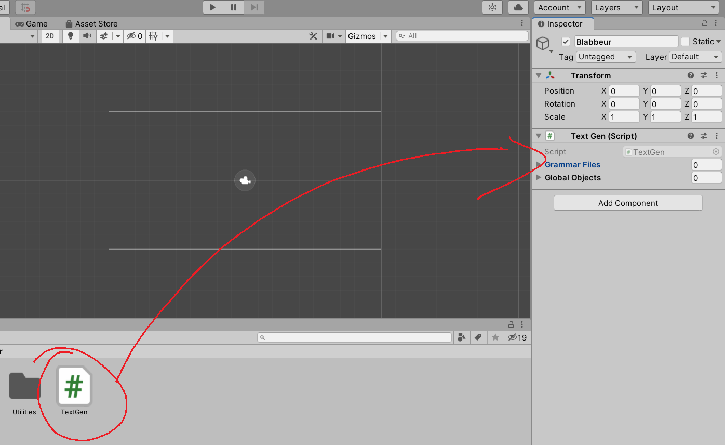Open the Gizmos dropdown arrow
The height and width of the screenshot is (445, 725).
tap(385, 36)
